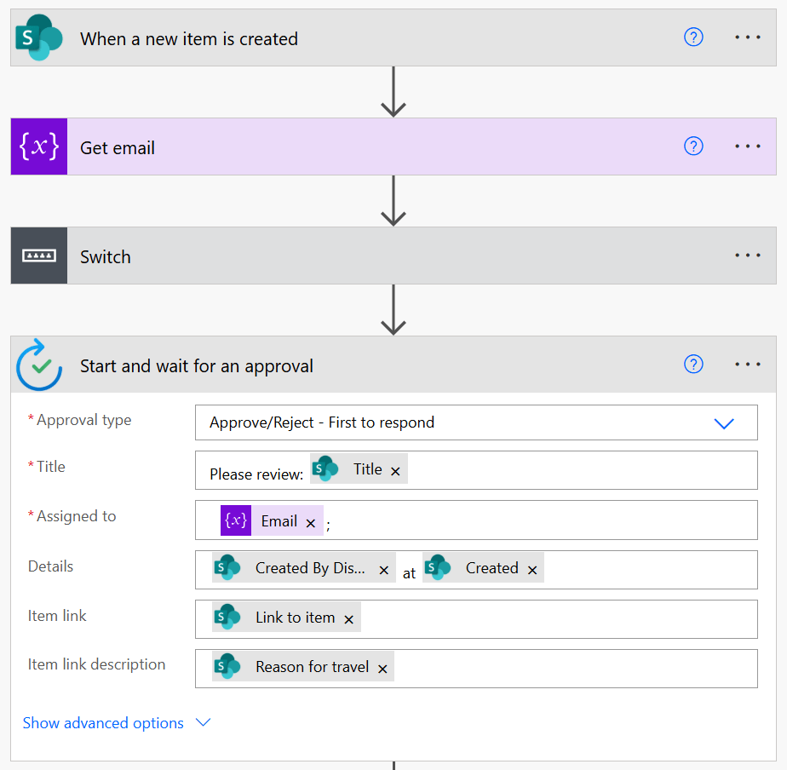Click inside the Item link description field
The height and width of the screenshot is (770, 787).
(571, 669)
